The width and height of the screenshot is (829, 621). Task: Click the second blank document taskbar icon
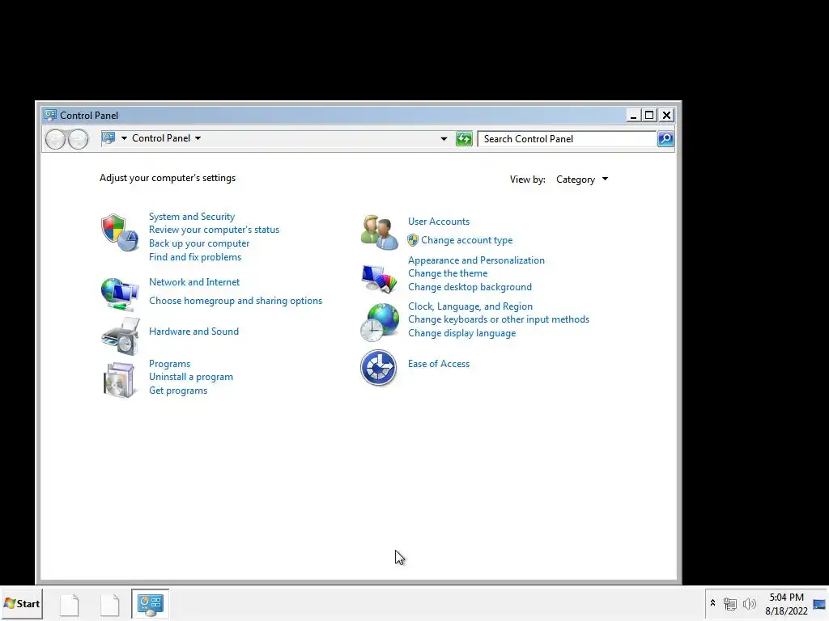tap(110, 605)
